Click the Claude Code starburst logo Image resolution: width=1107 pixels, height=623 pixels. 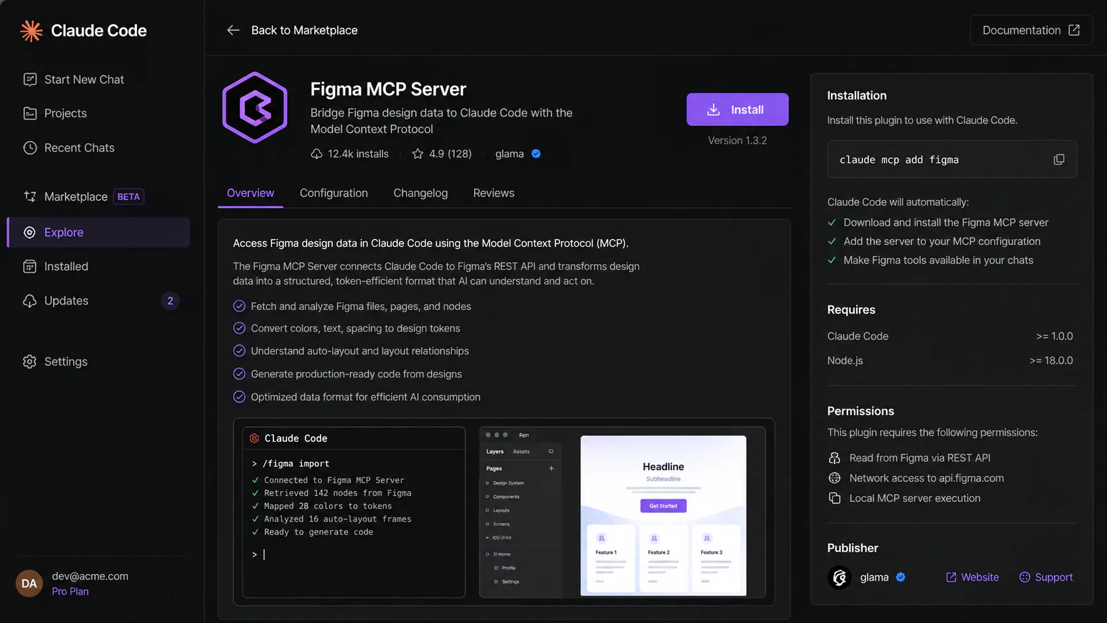pos(31,30)
